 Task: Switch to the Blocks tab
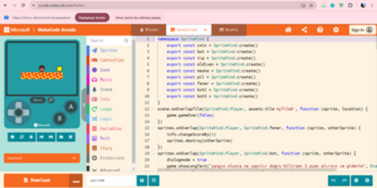pos(149,30)
